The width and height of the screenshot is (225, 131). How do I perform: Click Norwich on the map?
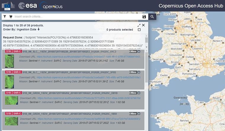coord(218,41)
